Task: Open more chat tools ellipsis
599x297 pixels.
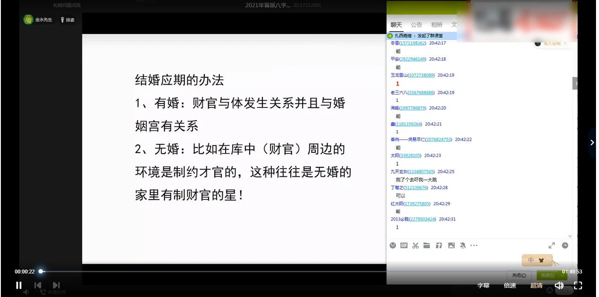Action: tap(474, 246)
